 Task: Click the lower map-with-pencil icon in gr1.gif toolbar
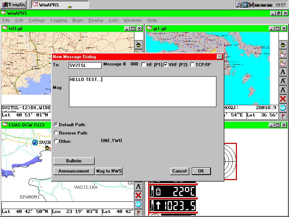pos(283,63)
